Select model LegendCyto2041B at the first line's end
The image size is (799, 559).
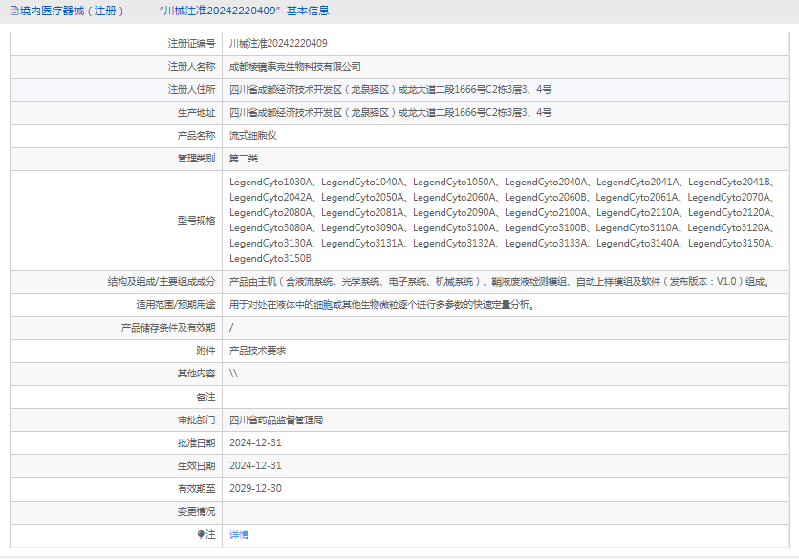coord(729,182)
